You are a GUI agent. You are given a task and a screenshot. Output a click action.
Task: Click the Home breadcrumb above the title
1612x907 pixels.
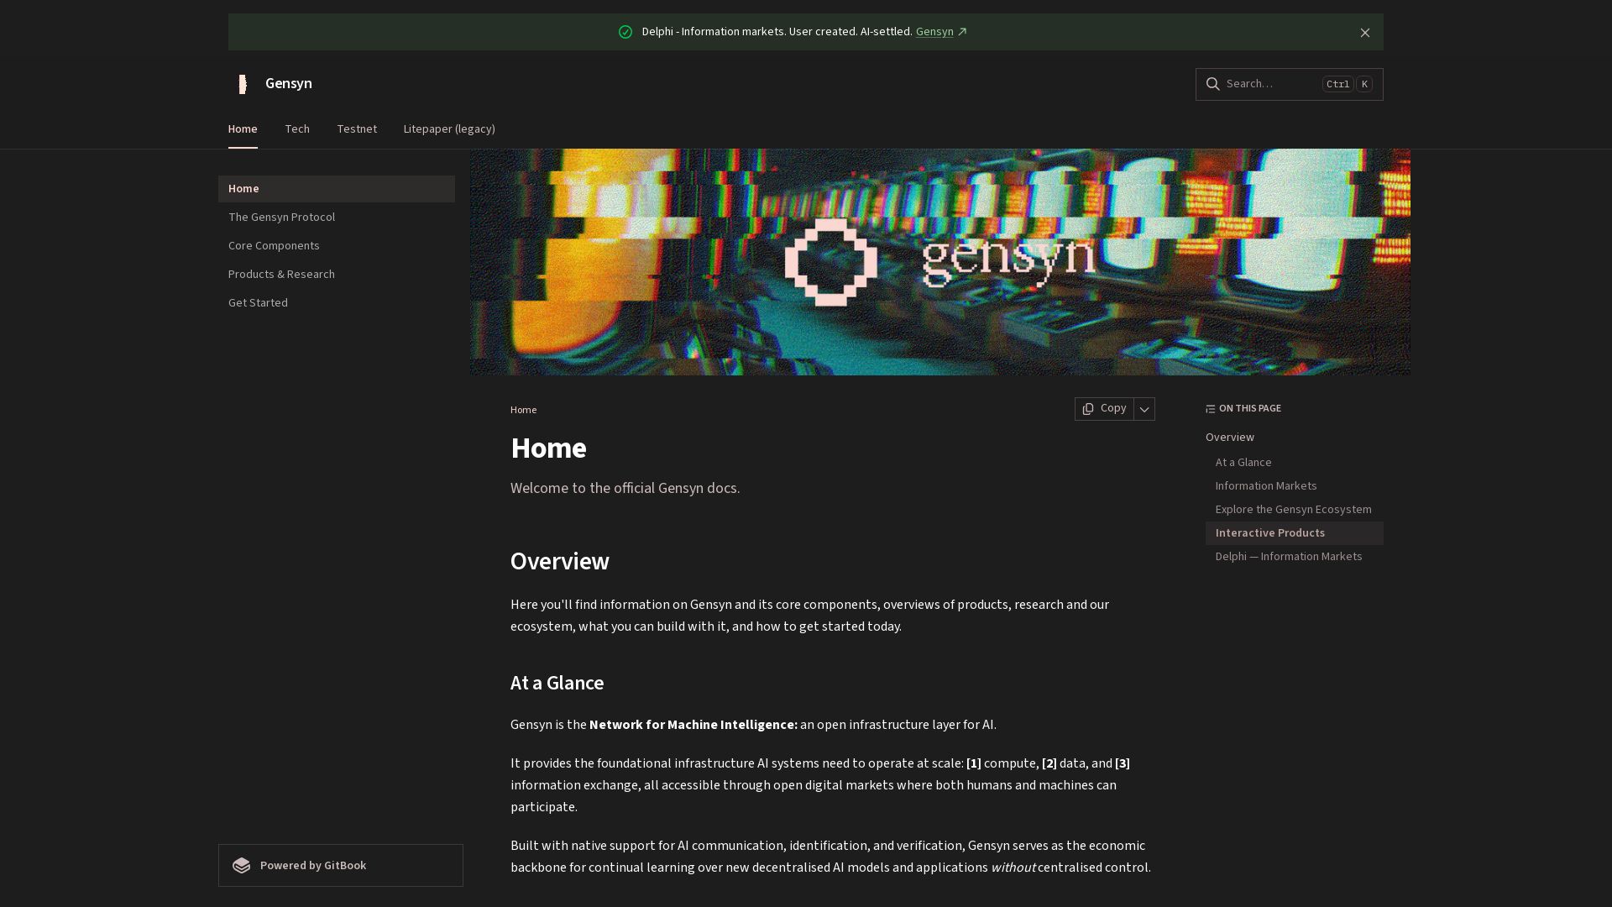pos(523,410)
